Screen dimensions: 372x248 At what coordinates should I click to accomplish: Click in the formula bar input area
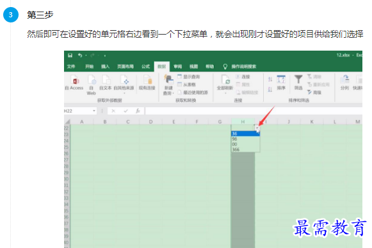(254, 111)
